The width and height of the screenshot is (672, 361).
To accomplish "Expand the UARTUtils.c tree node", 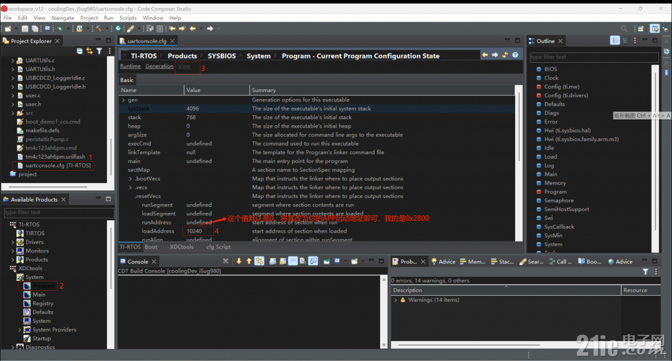I will tap(12, 60).
